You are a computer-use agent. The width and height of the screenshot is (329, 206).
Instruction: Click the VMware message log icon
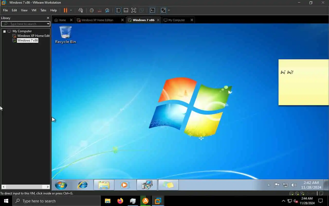[322, 193]
